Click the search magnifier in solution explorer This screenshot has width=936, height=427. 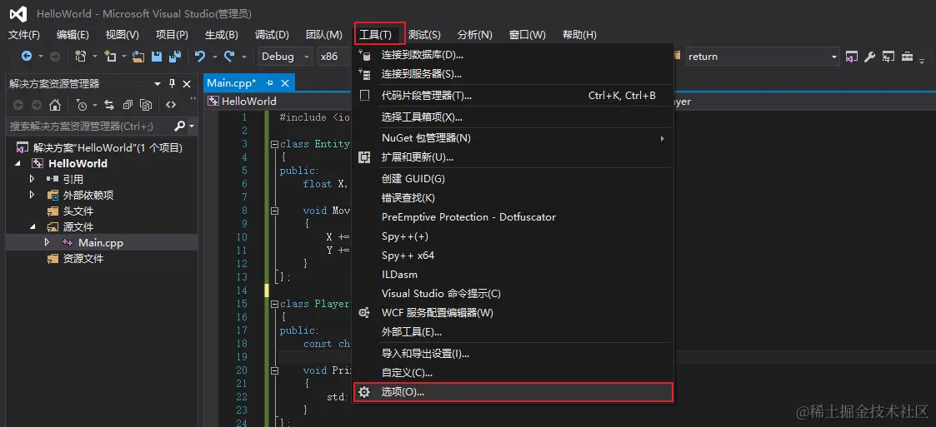(179, 126)
